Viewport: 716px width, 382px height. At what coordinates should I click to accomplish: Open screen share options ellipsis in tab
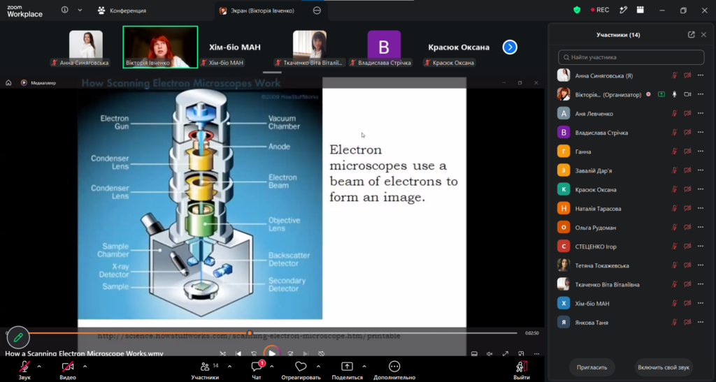click(x=317, y=10)
